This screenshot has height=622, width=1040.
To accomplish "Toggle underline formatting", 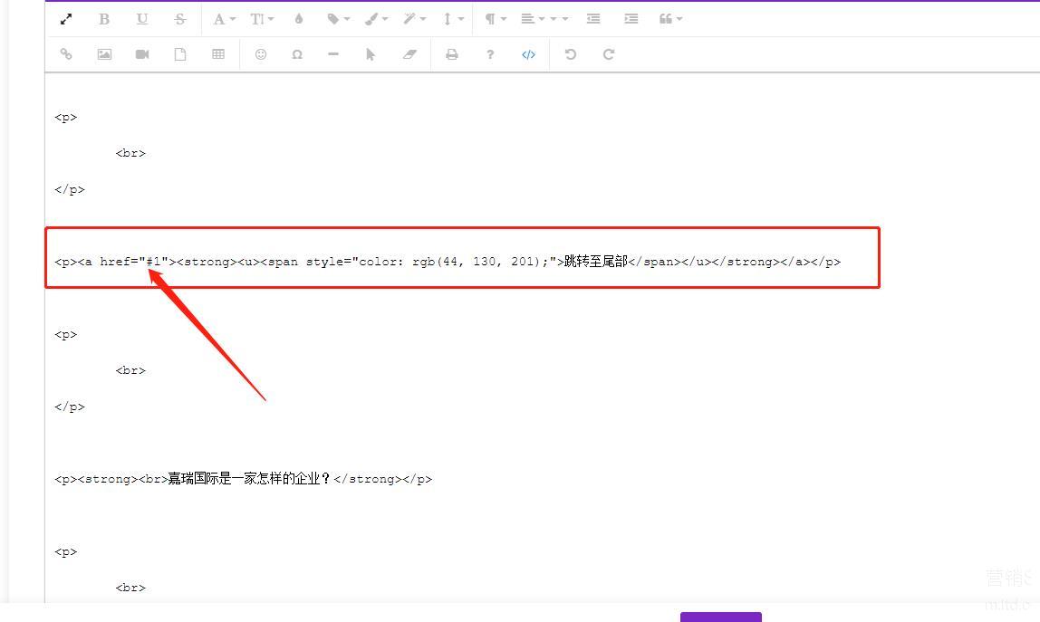I will [142, 19].
